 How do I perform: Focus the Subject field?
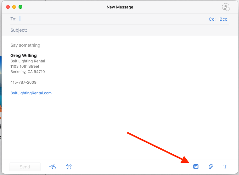pyautogui.click(x=126, y=30)
